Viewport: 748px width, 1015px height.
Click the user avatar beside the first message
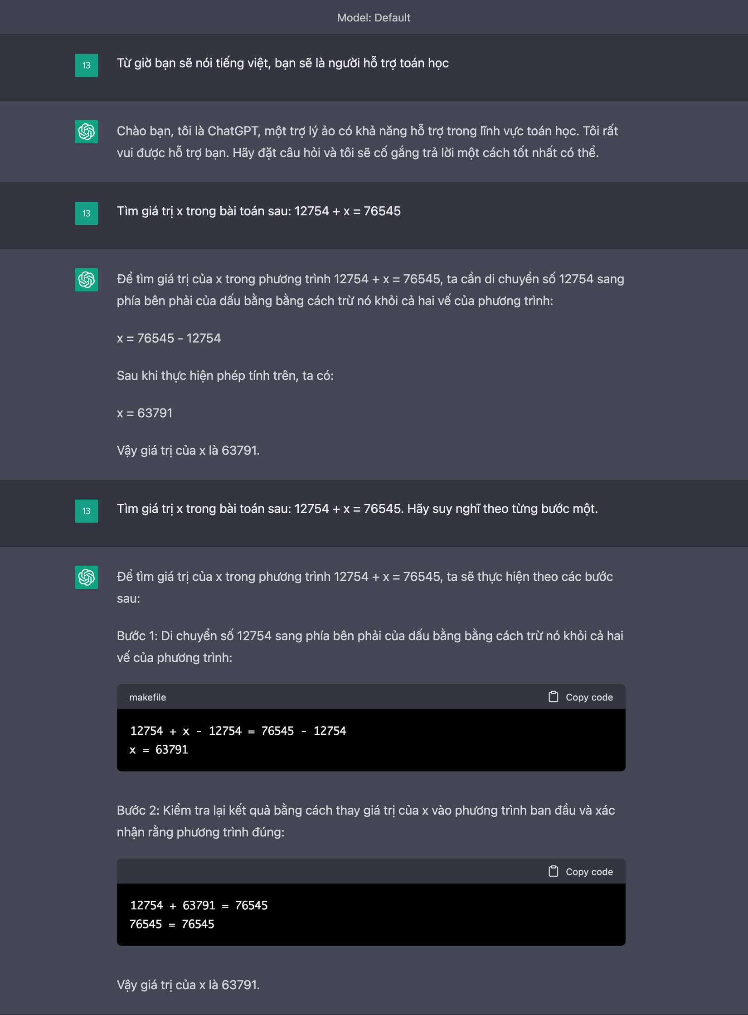click(x=86, y=65)
